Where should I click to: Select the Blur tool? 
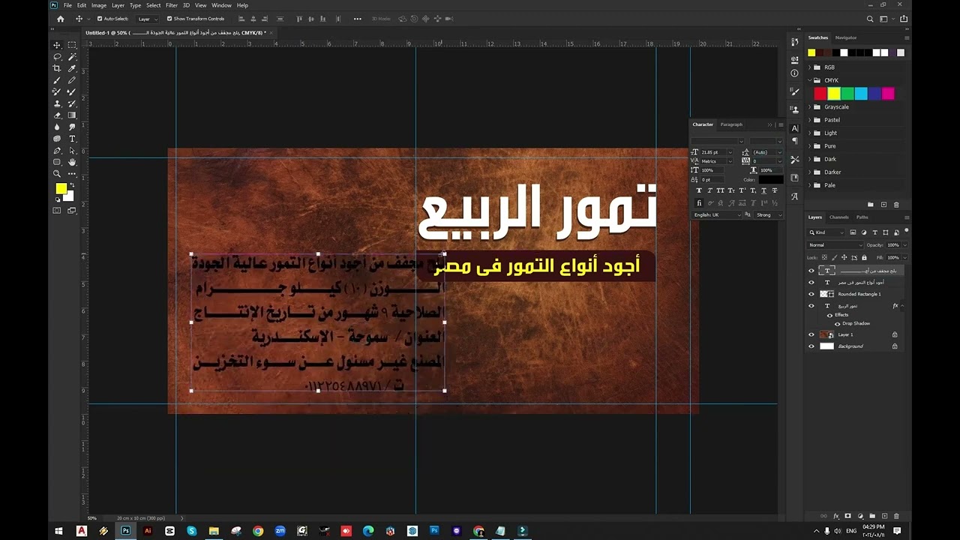point(57,127)
